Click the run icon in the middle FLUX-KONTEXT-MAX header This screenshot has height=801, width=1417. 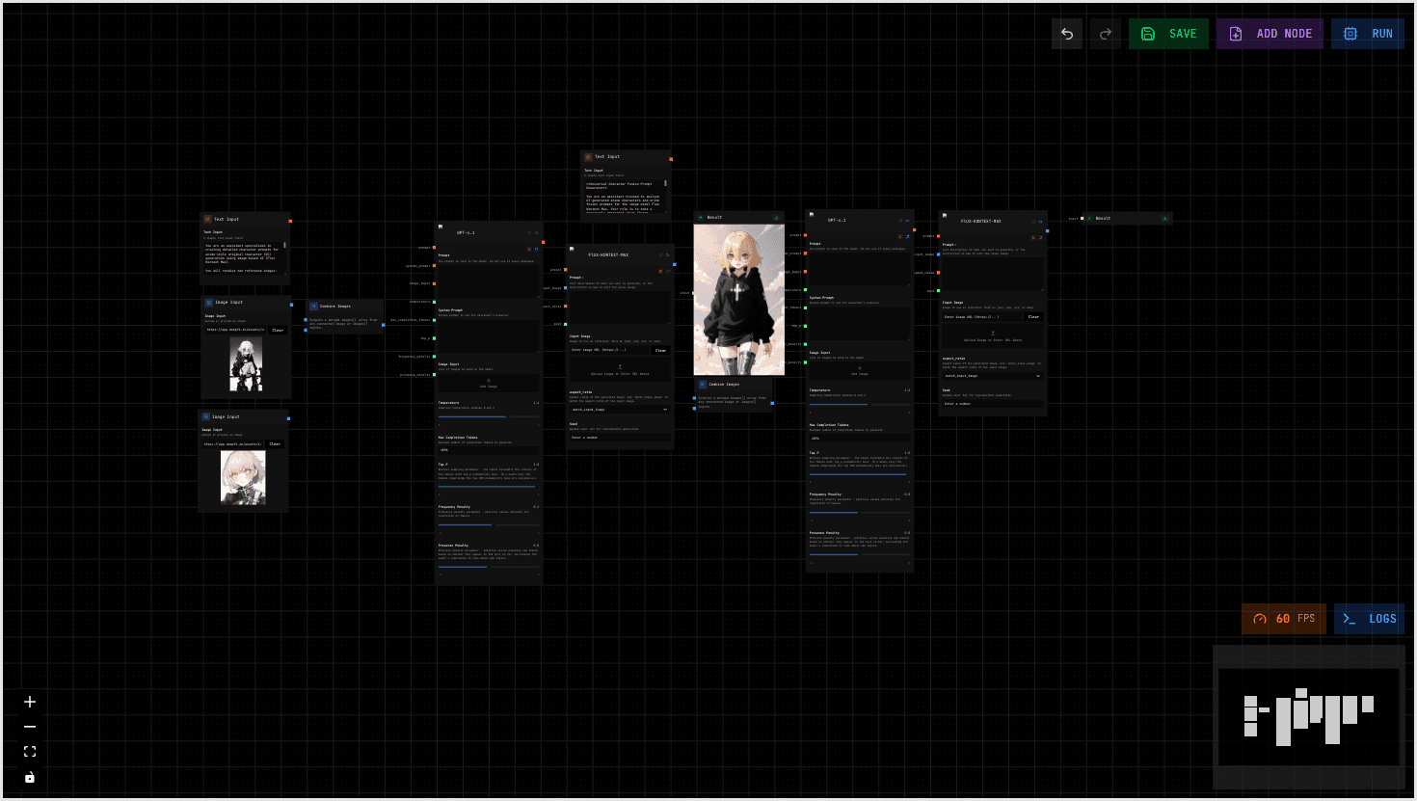point(668,255)
